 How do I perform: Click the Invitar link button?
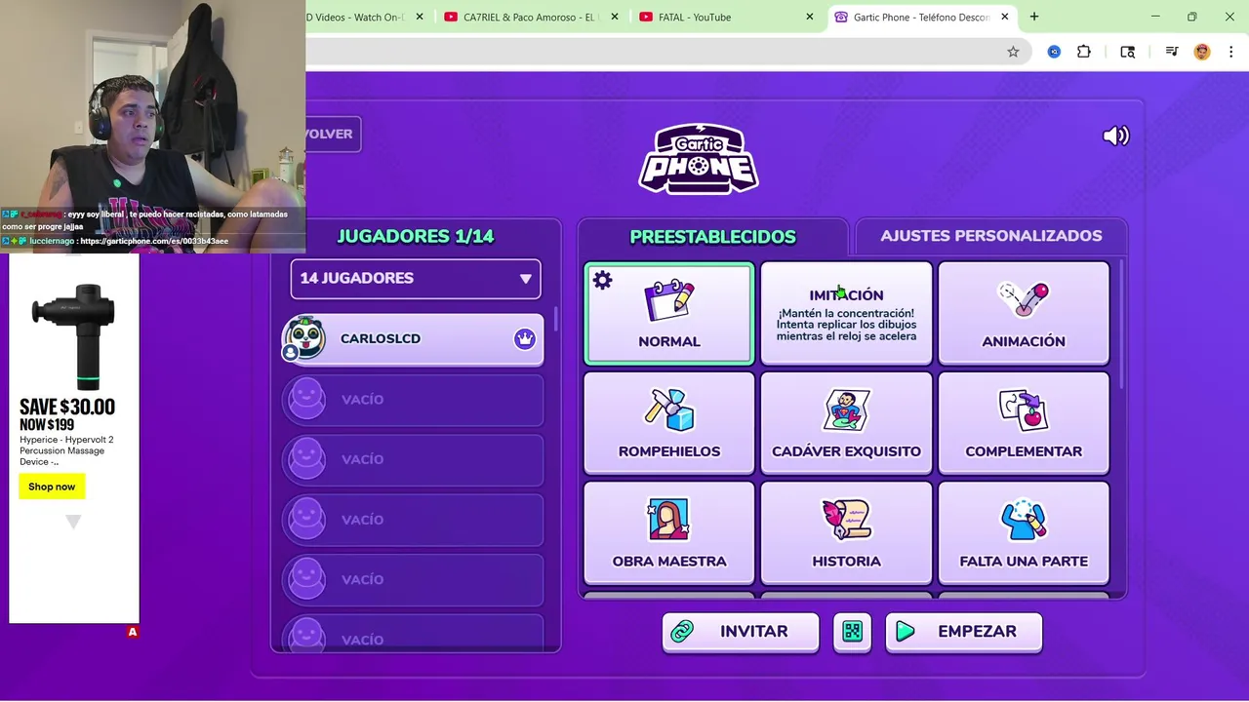(740, 632)
